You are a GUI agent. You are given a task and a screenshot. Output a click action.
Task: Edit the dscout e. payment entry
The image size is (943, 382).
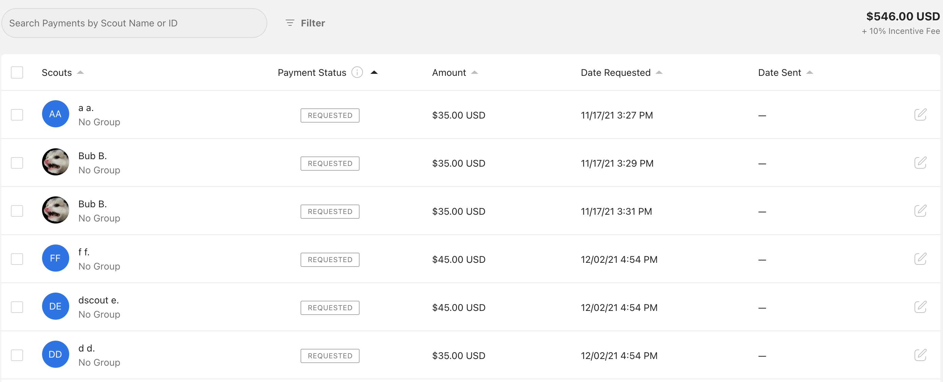(920, 307)
